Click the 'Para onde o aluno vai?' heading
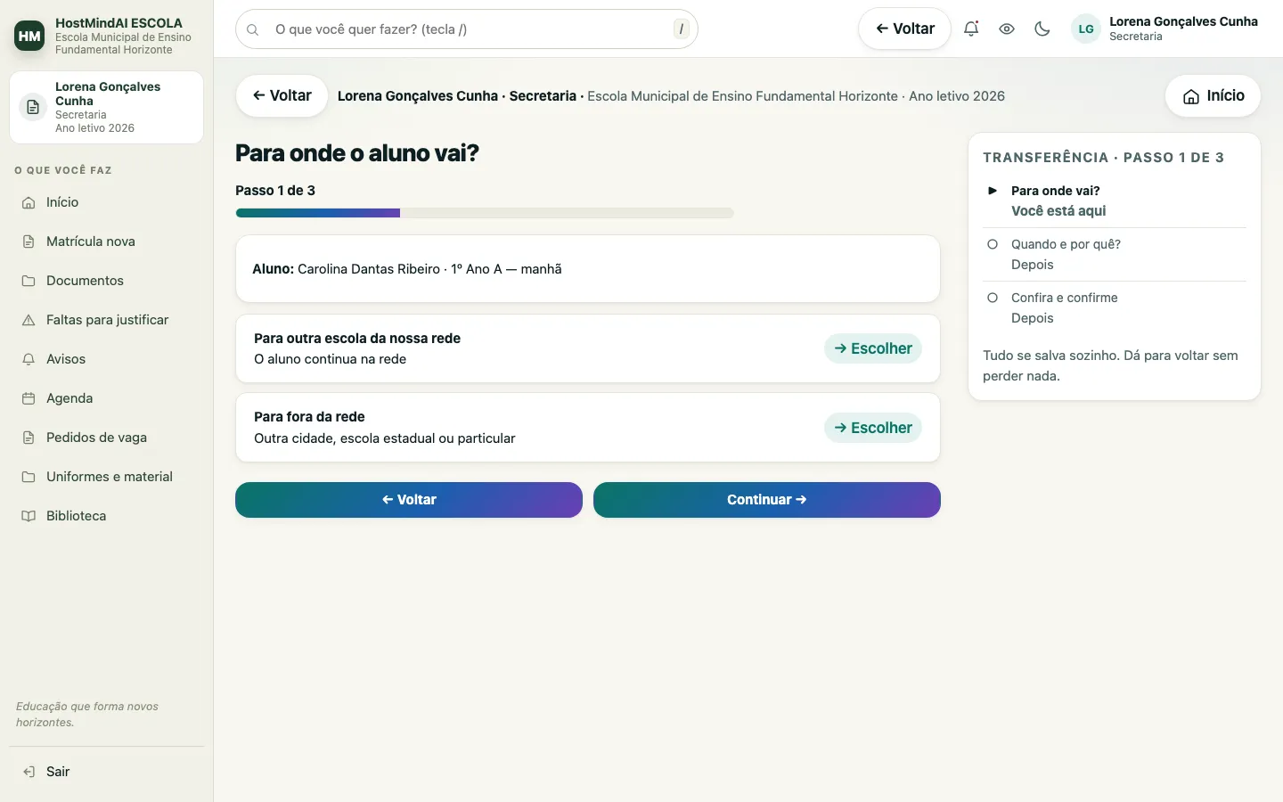This screenshot has width=1283, height=802. (x=357, y=153)
